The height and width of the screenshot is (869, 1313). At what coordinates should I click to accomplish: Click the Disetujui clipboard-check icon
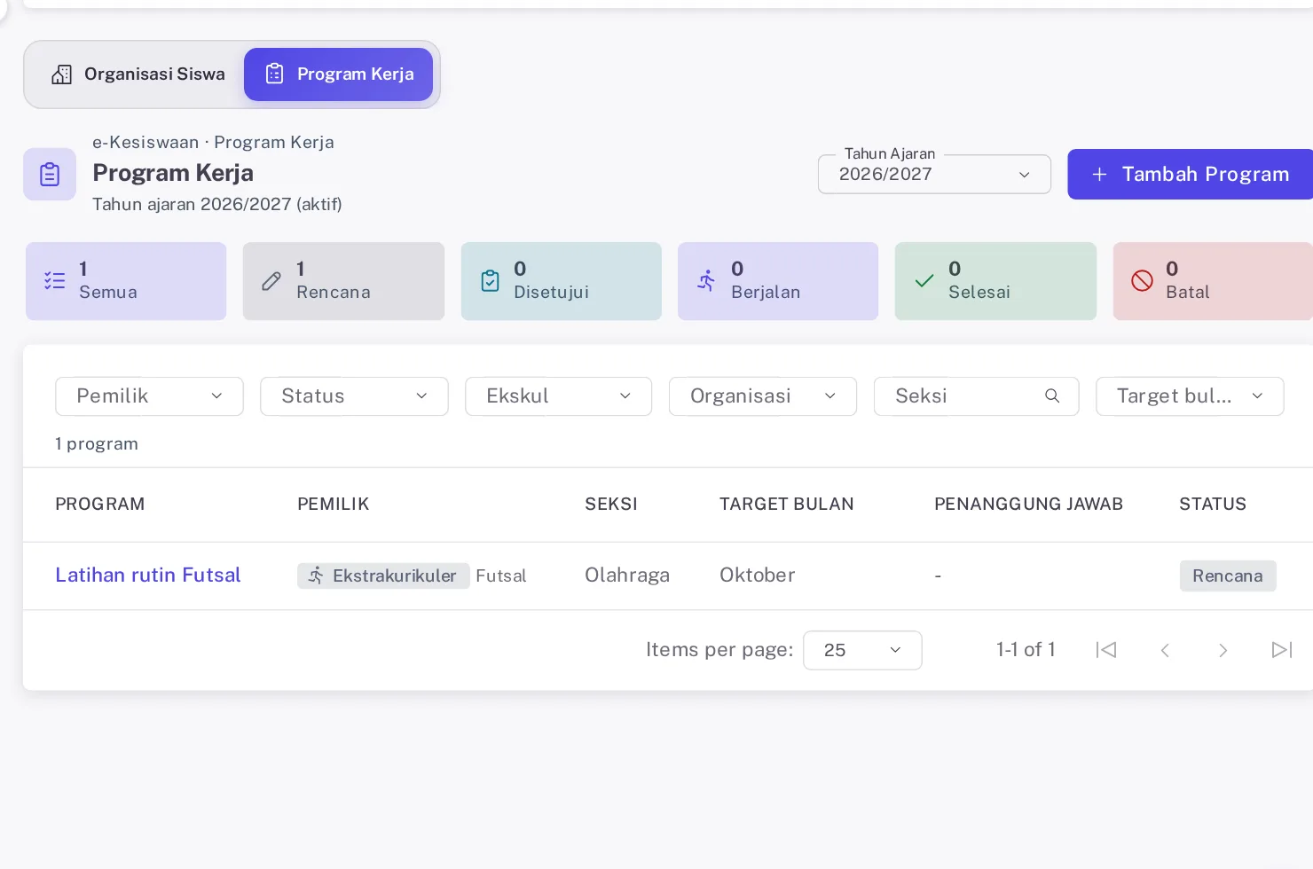click(x=490, y=281)
